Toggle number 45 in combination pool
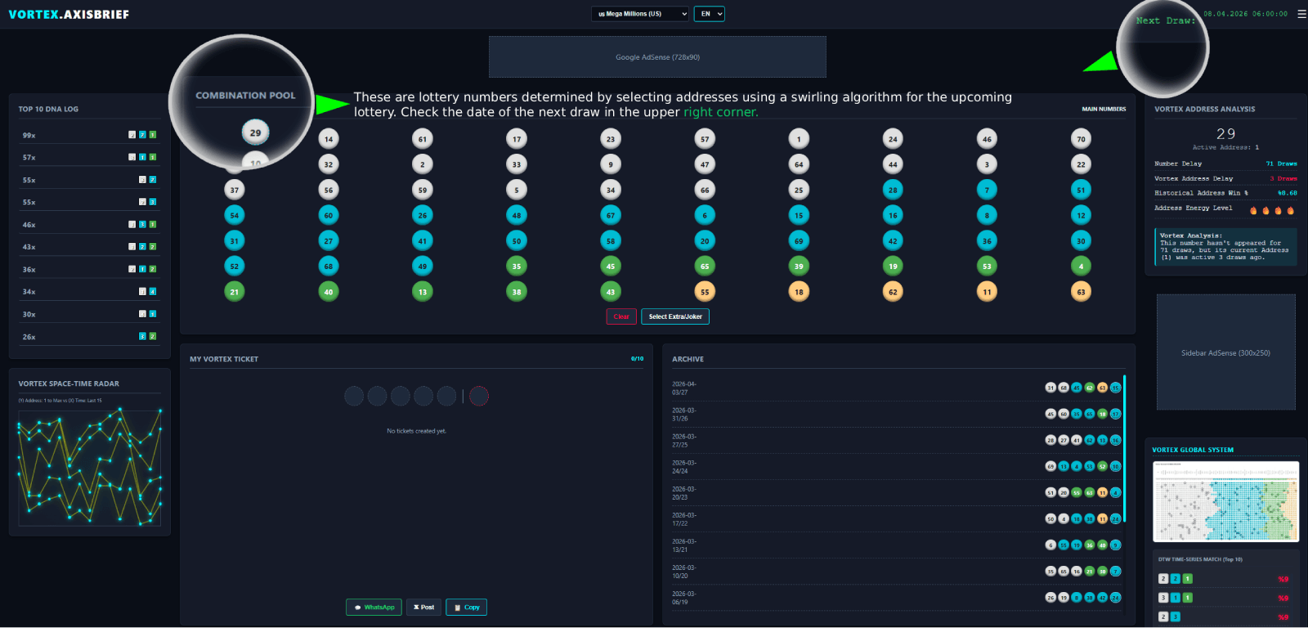 click(x=611, y=267)
